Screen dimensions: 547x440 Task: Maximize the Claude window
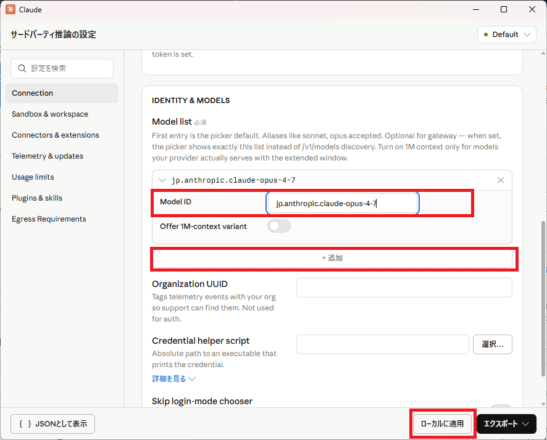click(504, 9)
